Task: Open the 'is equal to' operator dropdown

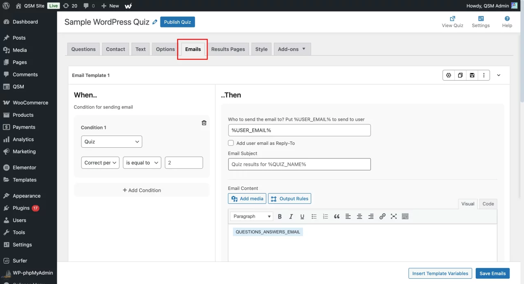Action: pyautogui.click(x=142, y=163)
